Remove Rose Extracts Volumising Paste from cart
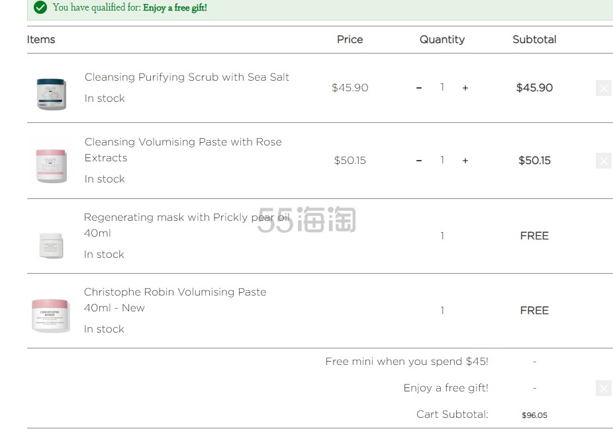 [x=603, y=161]
